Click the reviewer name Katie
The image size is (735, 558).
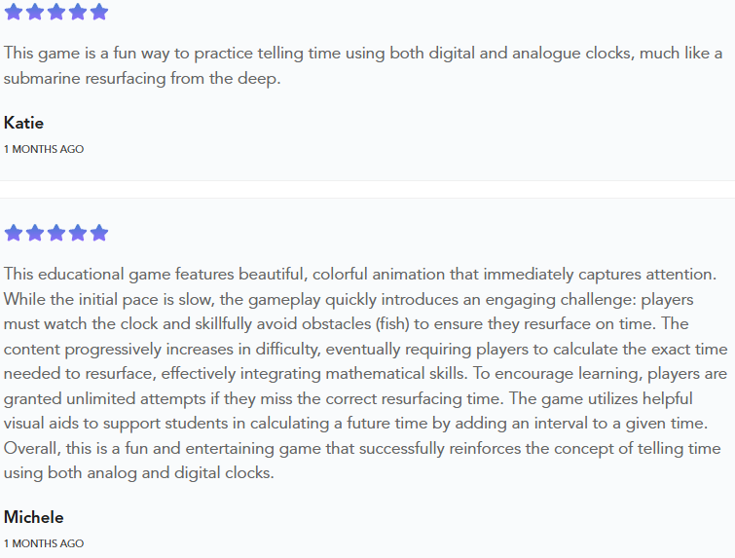point(23,123)
